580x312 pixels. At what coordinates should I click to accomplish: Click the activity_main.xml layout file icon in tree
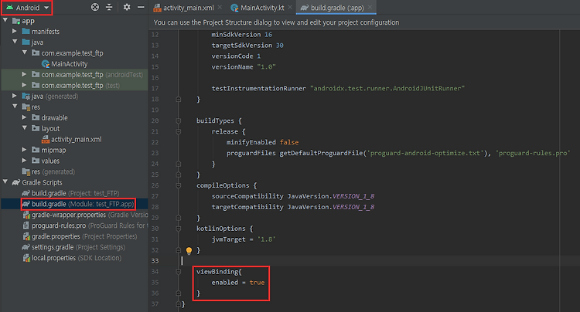tap(46, 139)
